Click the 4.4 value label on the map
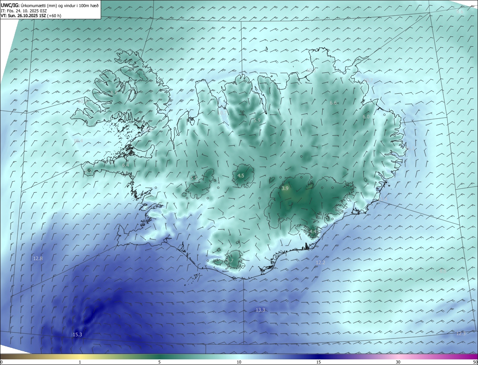This screenshot has width=478, height=365. click(x=313, y=232)
